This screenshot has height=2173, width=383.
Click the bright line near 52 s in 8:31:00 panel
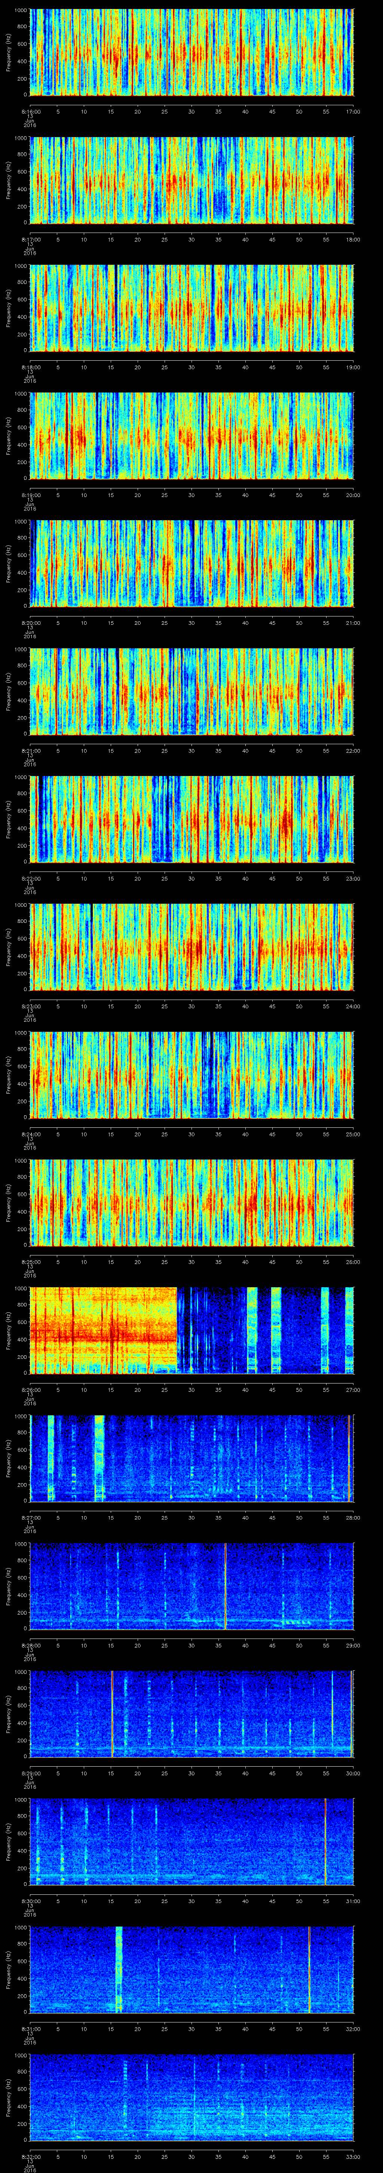tap(309, 1969)
